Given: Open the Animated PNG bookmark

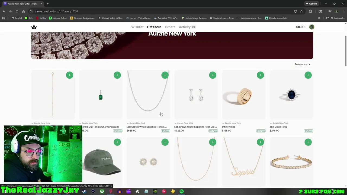Looking at the screenshot, I should [165, 18].
